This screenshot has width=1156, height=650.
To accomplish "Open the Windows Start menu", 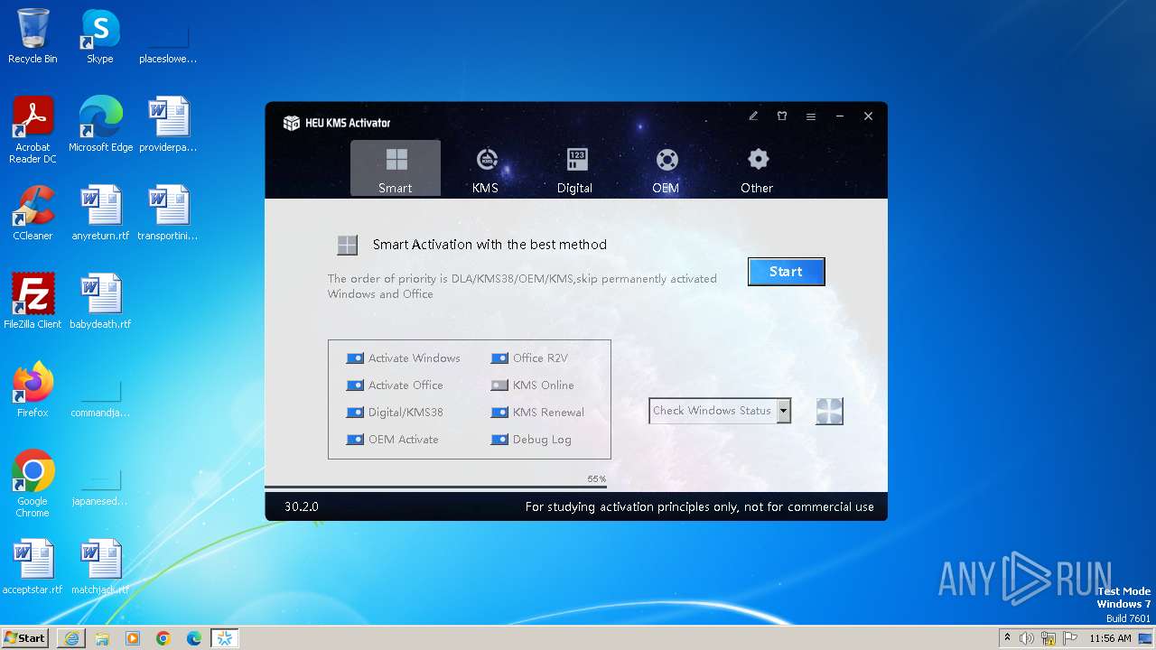I will [x=25, y=637].
